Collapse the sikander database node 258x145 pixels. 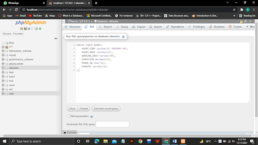point(3,68)
